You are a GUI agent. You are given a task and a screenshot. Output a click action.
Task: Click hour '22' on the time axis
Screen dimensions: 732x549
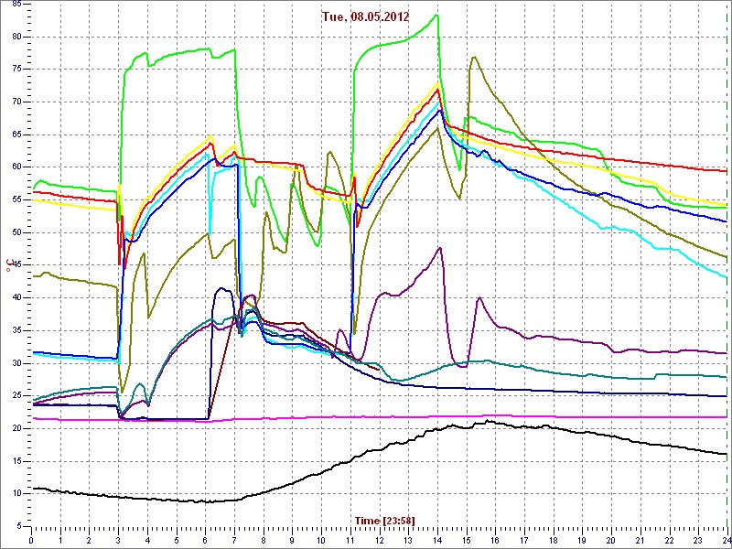[669, 540]
